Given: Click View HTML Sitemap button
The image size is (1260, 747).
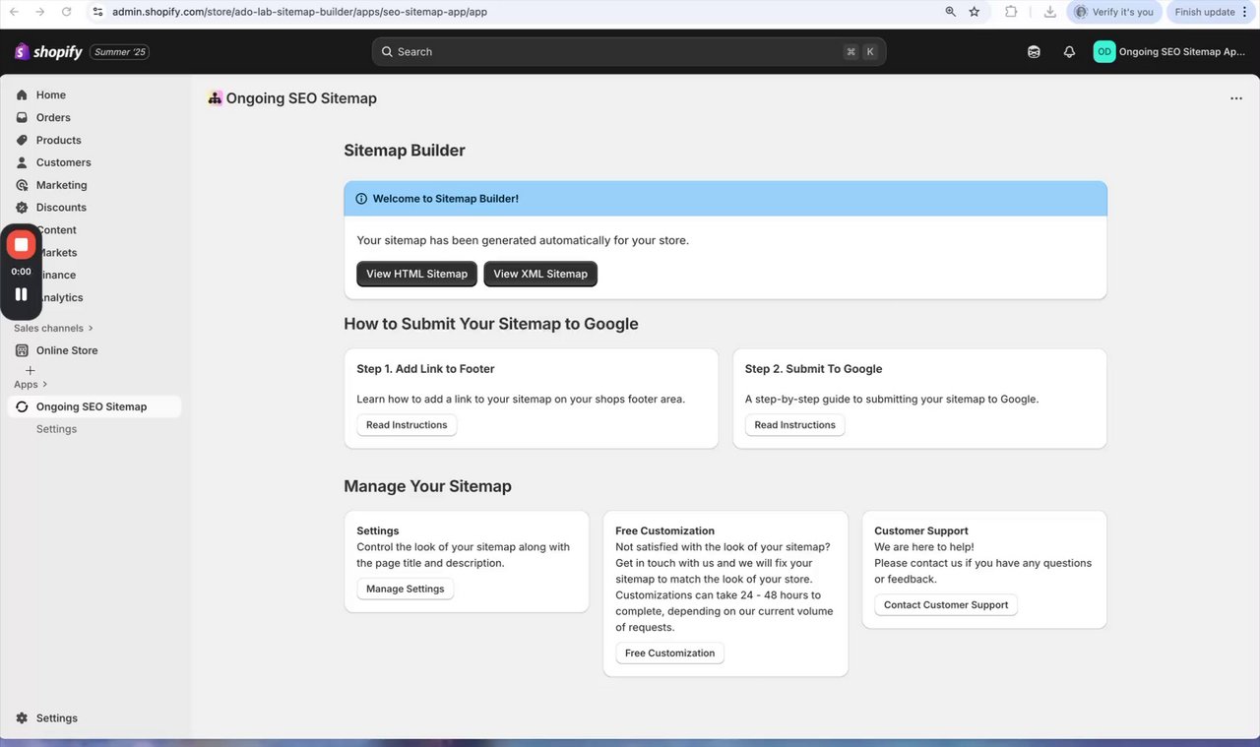Looking at the screenshot, I should [417, 274].
